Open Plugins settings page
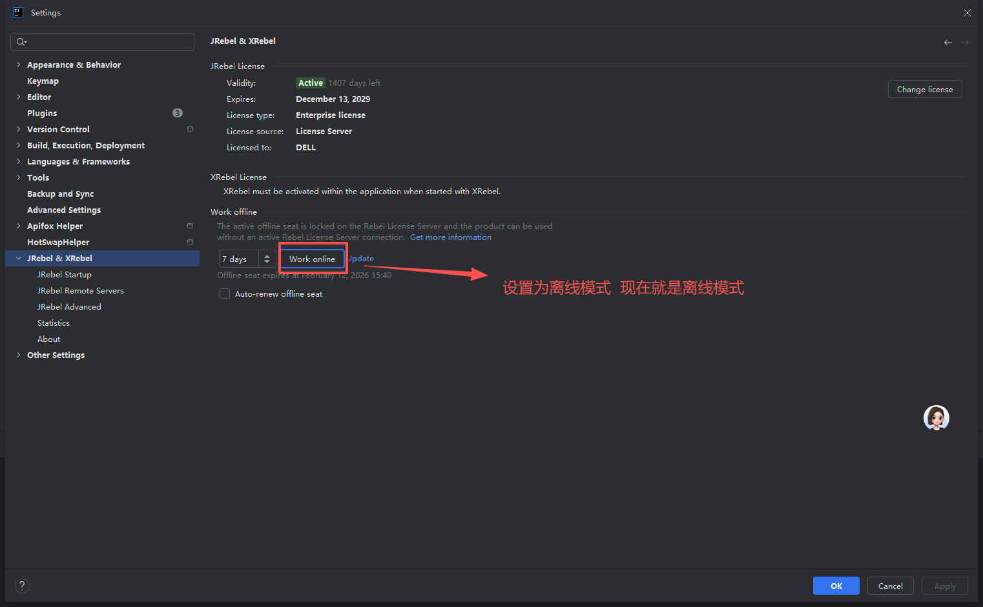 tap(42, 113)
